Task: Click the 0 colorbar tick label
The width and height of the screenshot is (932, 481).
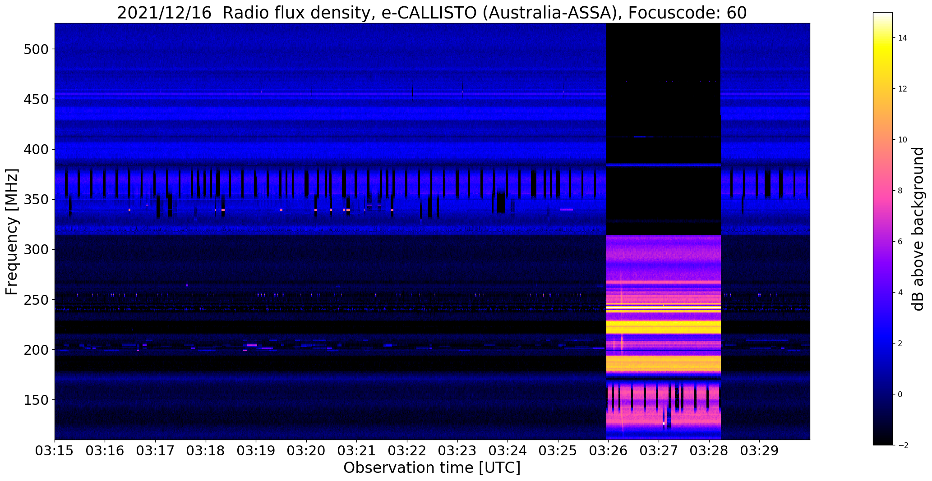Action: coord(900,394)
